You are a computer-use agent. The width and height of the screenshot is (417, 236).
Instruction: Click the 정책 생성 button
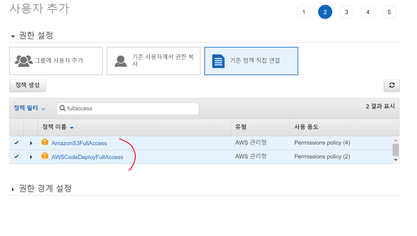point(27,85)
